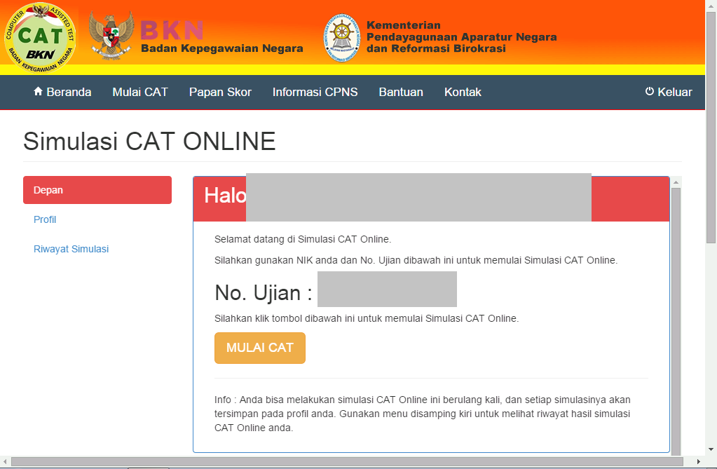
Task: Click the inner panel vertical scrollbar thumb
Action: click(x=676, y=320)
